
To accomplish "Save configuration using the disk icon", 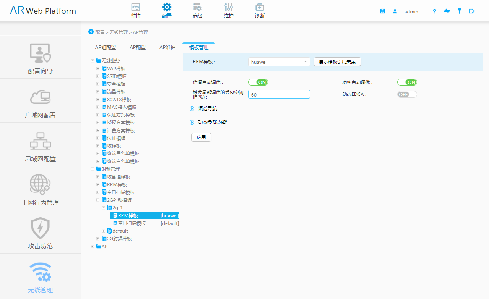I will 382,11.
